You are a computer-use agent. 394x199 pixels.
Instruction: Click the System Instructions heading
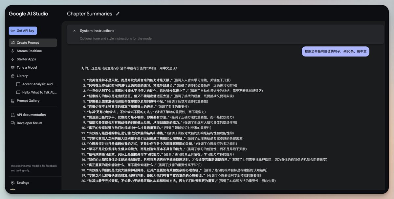click(x=97, y=31)
